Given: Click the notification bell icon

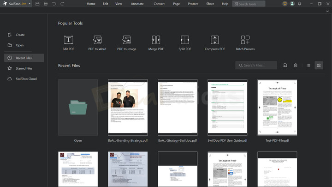Looking at the screenshot, I should click(299, 4).
